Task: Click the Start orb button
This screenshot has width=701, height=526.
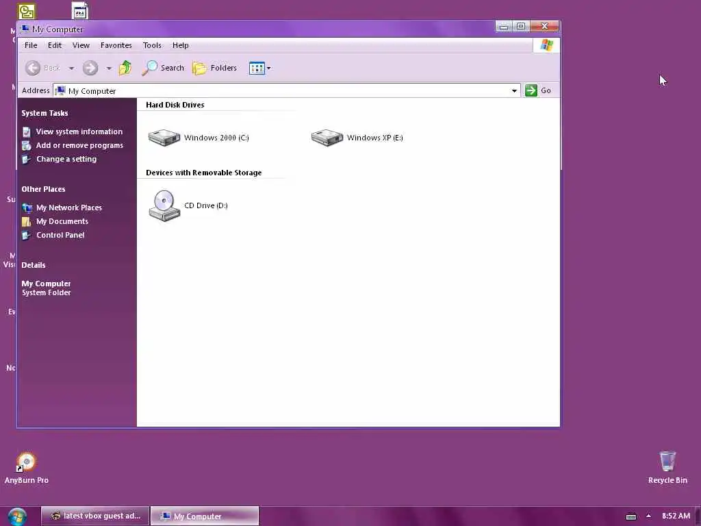Action: (16, 517)
